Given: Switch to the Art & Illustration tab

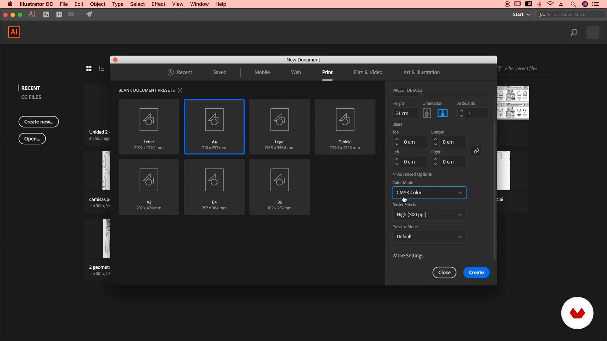Looking at the screenshot, I should pos(421,72).
